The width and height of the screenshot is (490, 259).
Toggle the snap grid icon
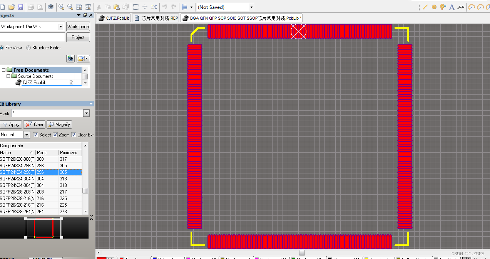[x=184, y=7]
